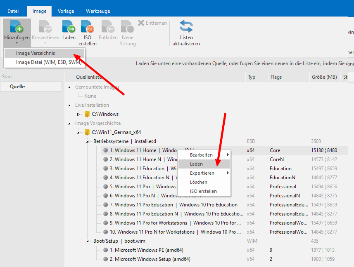Open the Konvertieren dropdown arrow
Image resolution: width=354 pixels, height=267 pixels.
pyautogui.click(x=45, y=43)
